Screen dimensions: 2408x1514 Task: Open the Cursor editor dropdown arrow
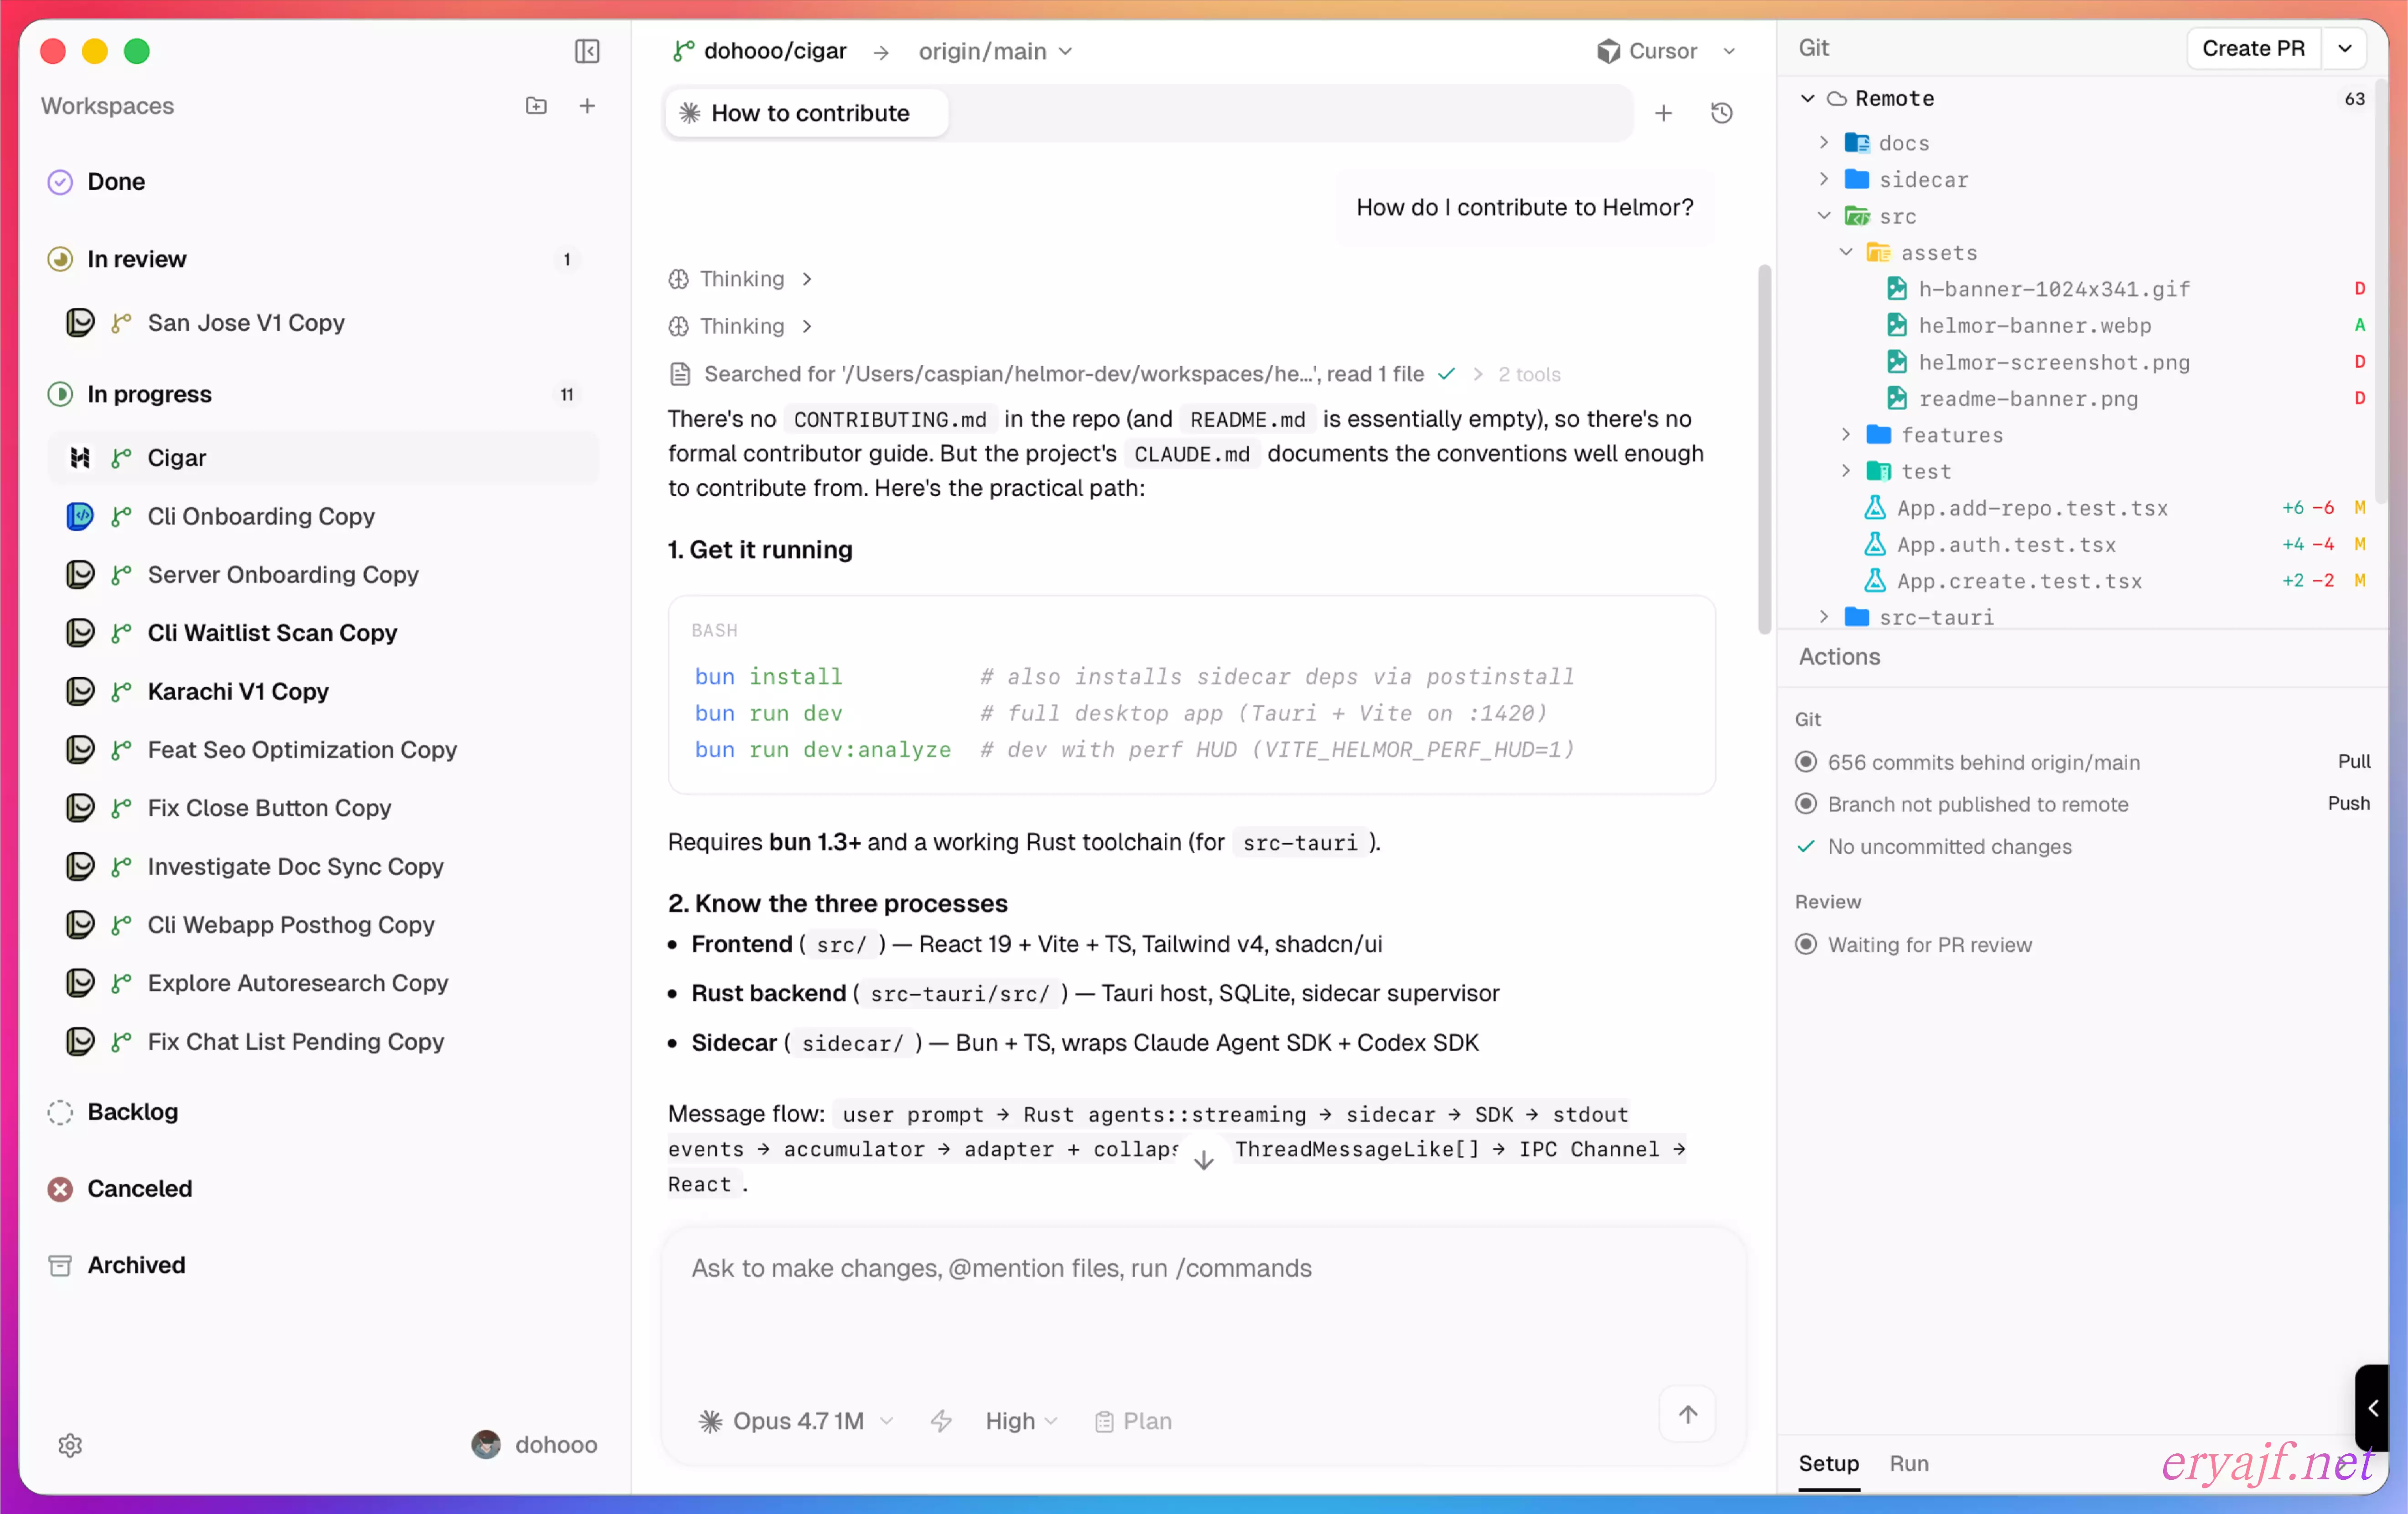pos(1729,51)
